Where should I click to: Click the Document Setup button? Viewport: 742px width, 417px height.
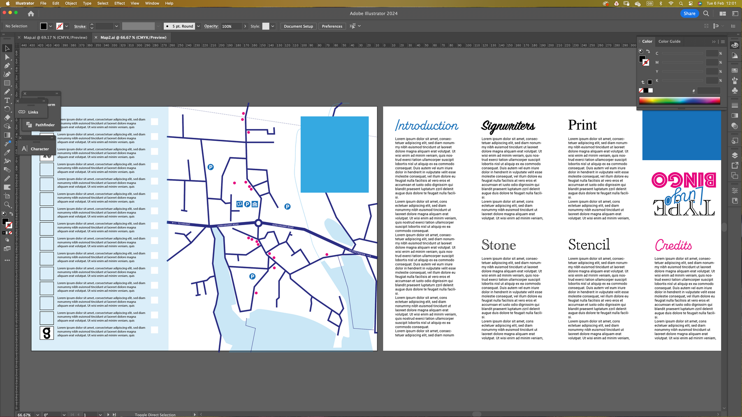tap(298, 26)
